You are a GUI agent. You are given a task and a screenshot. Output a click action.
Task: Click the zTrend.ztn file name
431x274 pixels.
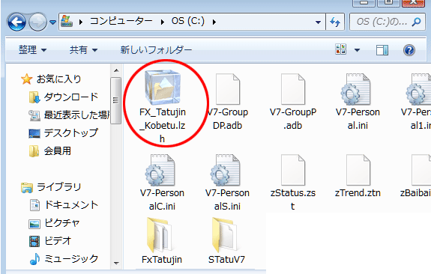pos(358,193)
